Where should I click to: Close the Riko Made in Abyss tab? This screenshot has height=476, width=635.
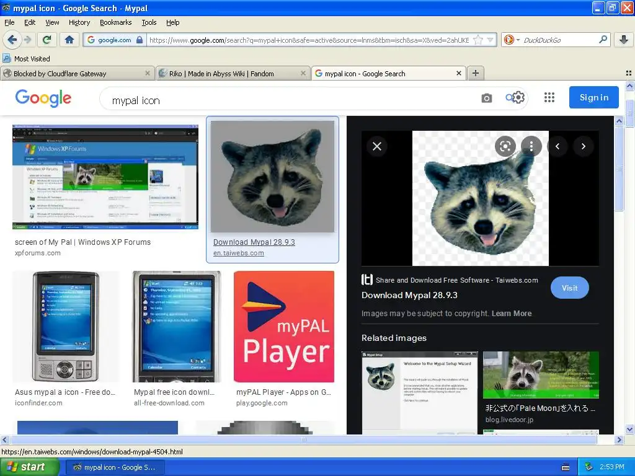(x=303, y=73)
